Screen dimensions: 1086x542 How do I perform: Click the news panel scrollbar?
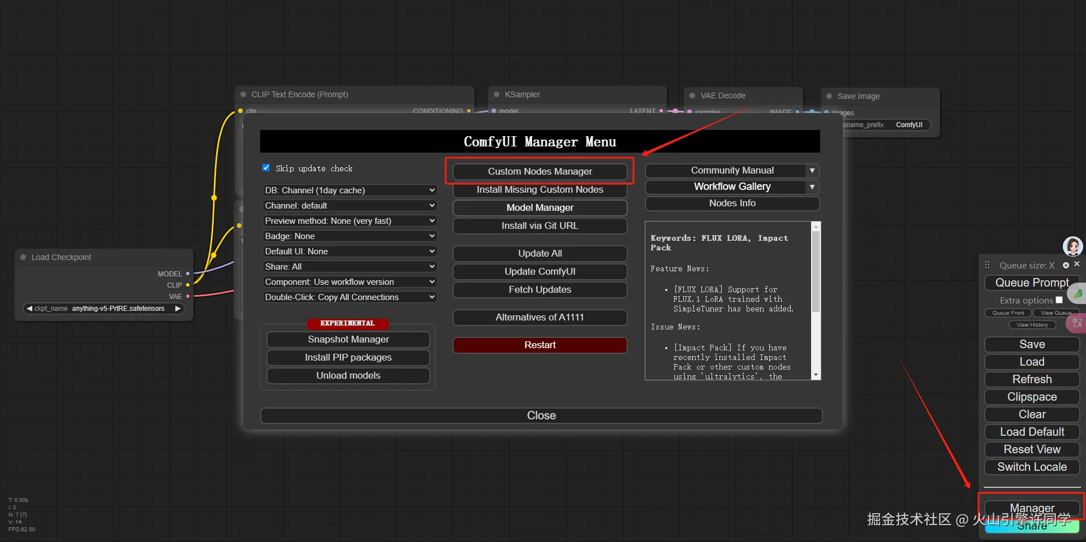click(x=816, y=271)
